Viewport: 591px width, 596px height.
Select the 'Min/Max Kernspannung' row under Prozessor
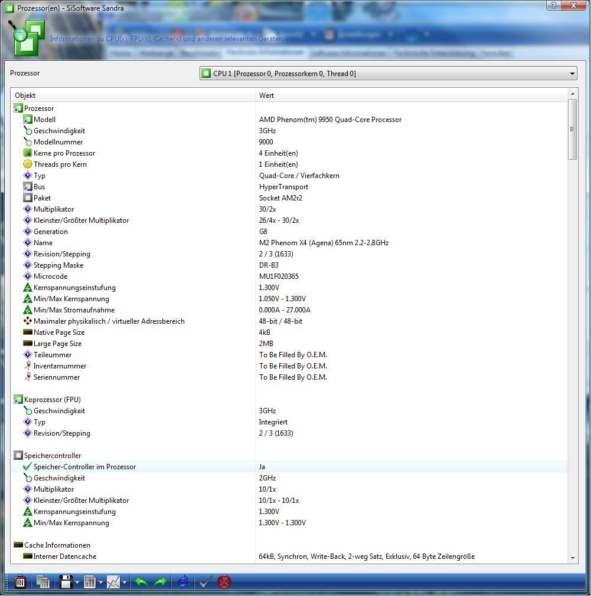[x=289, y=299]
